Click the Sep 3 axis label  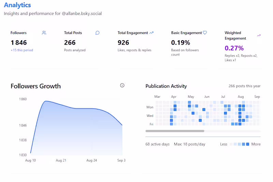[x=121, y=160]
